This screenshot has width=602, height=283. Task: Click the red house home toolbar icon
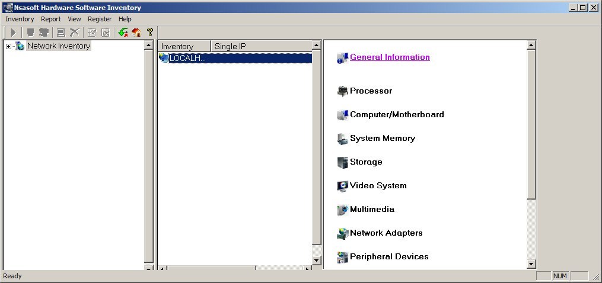click(x=136, y=33)
